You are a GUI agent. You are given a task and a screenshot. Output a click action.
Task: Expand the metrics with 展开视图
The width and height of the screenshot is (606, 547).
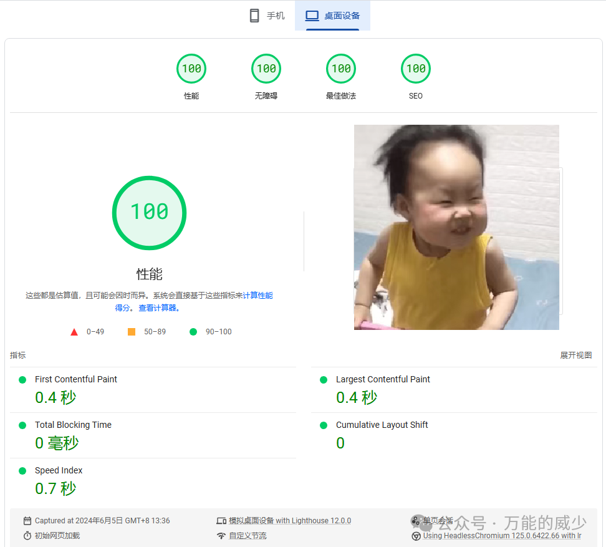pyautogui.click(x=575, y=356)
